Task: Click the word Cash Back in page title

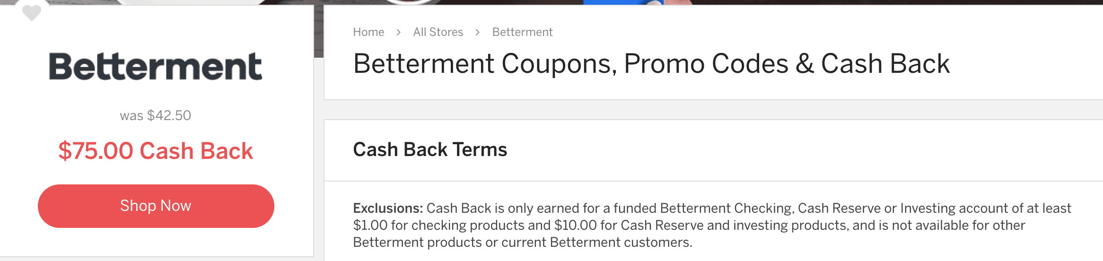Action: click(885, 64)
